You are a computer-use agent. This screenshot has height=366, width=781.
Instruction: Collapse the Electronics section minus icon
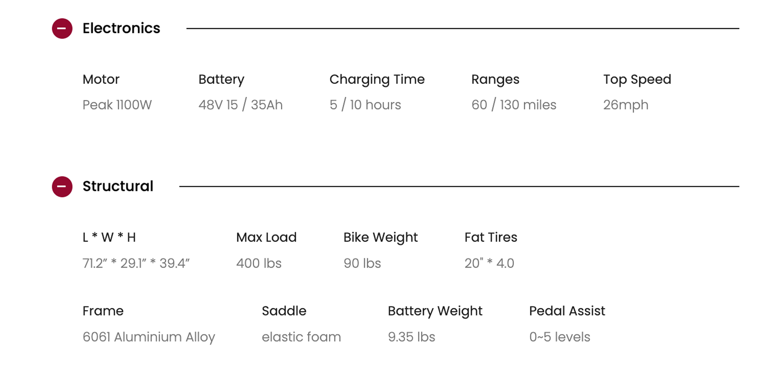[x=62, y=28]
